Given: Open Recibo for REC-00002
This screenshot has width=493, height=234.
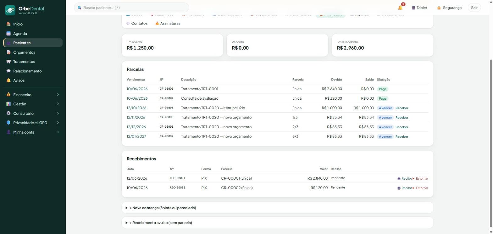Looking at the screenshot, I should [405, 188].
